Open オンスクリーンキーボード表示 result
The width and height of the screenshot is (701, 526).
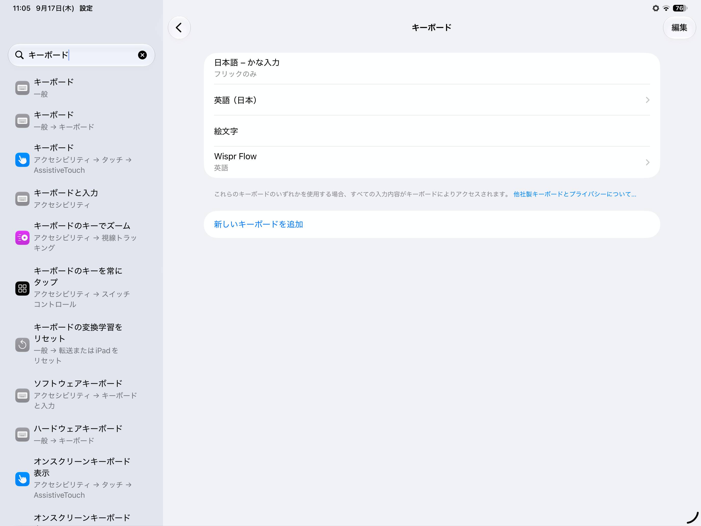coord(82,478)
